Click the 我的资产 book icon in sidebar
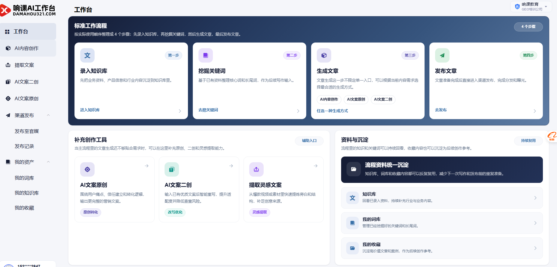557x267 pixels. point(8,162)
